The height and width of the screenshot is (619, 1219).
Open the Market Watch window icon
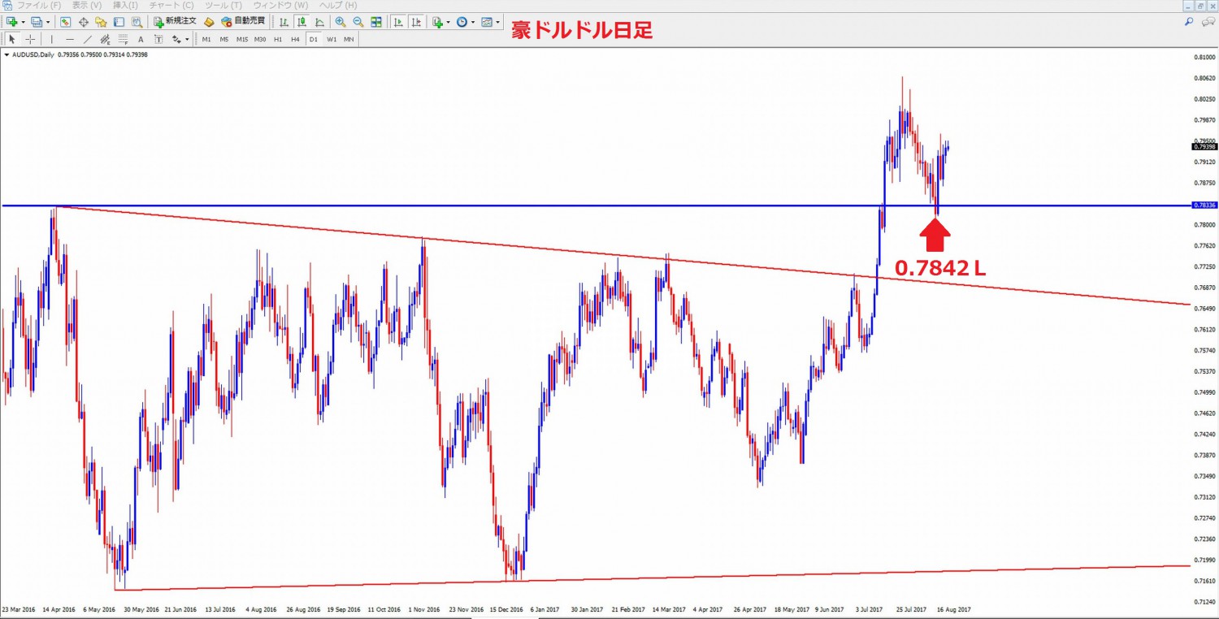coord(65,22)
